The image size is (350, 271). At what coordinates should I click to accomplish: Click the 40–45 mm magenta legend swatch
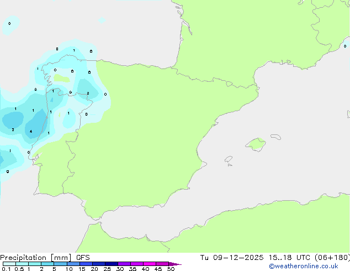coord(150,264)
